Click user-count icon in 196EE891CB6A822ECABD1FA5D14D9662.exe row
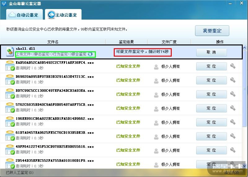This screenshot has width=248, height=177. 156,123
